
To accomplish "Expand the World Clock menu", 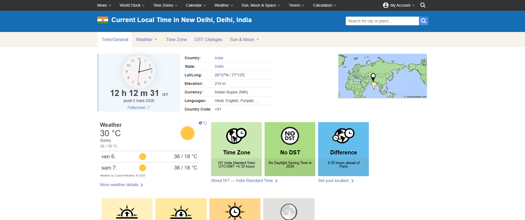I will tap(132, 5).
